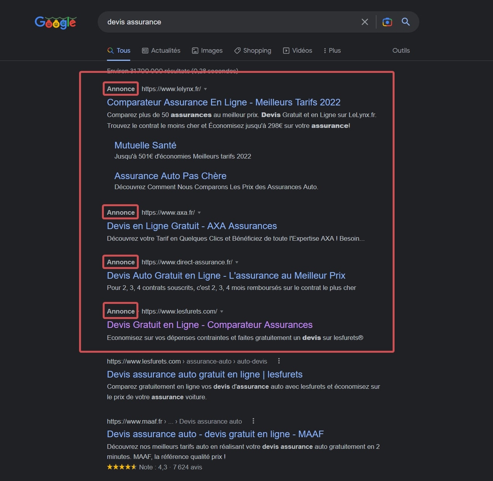The height and width of the screenshot is (481, 493).
Task: Click the magnifying glass search button
Action: pyautogui.click(x=406, y=22)
